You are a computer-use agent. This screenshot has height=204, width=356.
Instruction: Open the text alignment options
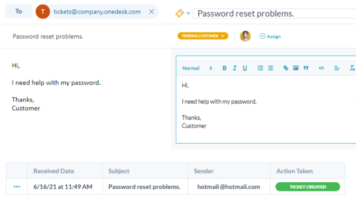(x=337, y=68)
